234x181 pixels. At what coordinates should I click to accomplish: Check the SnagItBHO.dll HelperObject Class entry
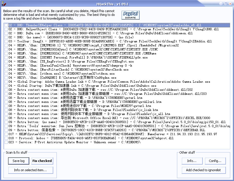[6, 29]
